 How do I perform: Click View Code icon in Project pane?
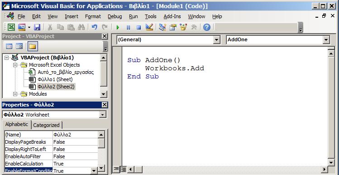coord(9,46)
